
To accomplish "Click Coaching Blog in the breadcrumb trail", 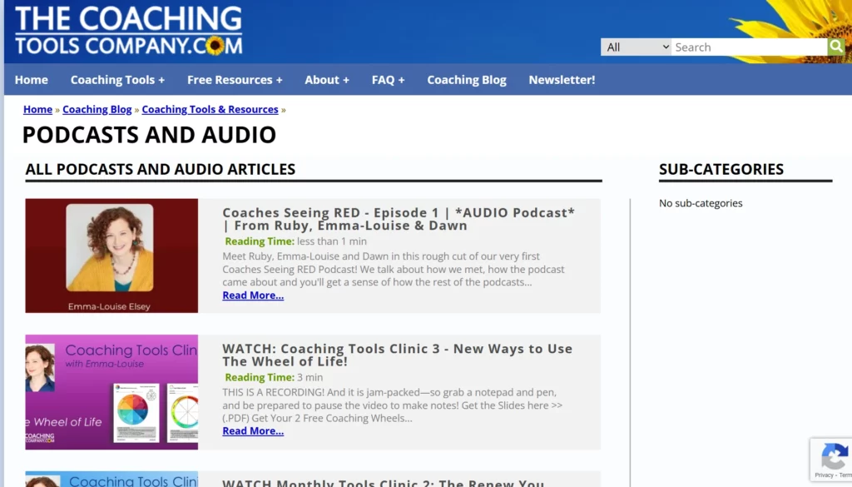I will (x=97, y=109).
